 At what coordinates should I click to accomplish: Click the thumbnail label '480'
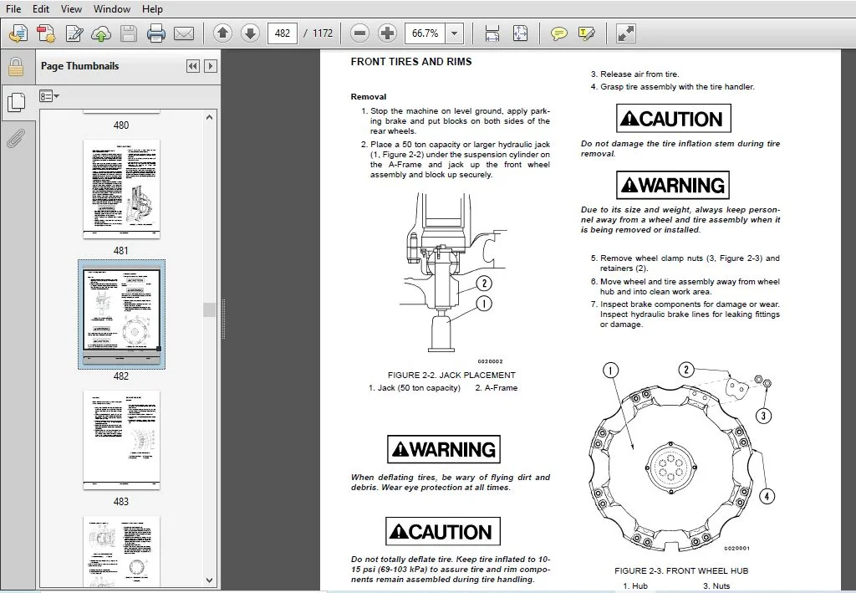(x=121, y=125)
